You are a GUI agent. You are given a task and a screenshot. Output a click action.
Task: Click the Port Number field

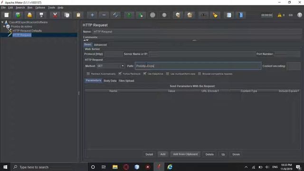tap(287, 54)
